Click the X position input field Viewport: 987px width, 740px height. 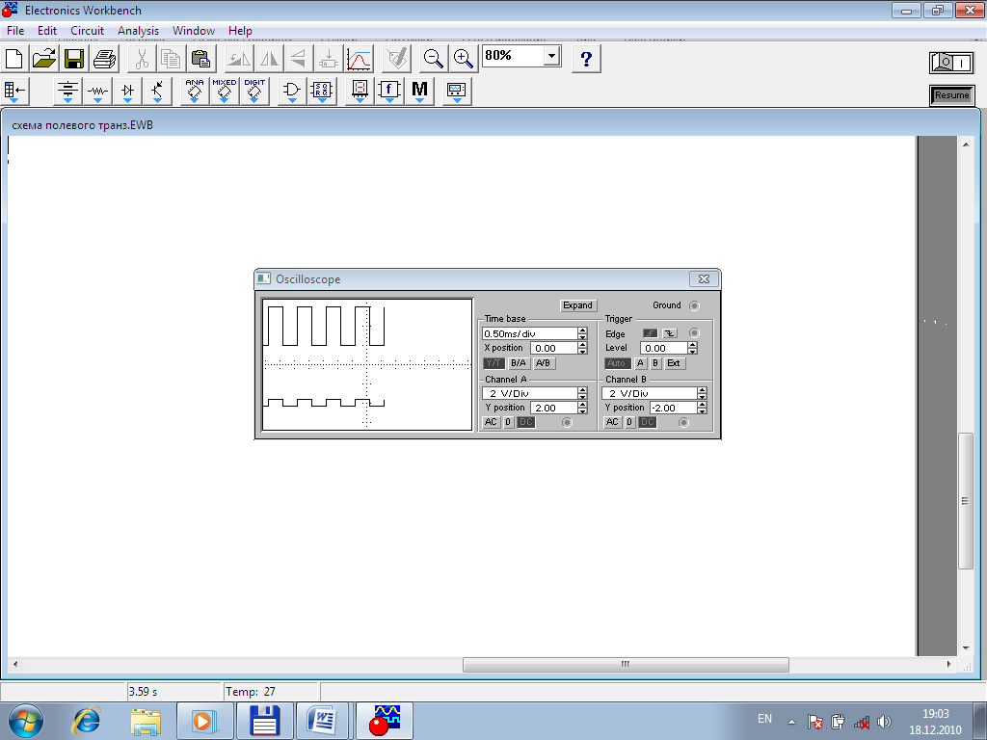click(x=554, y=348)
